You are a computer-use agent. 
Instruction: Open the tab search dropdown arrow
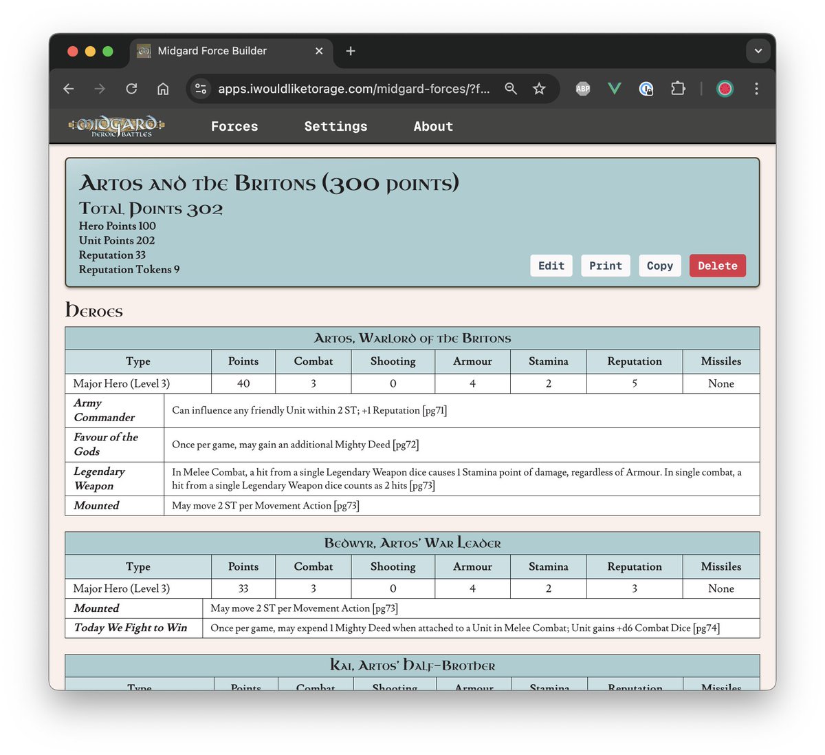coord(758,51)
